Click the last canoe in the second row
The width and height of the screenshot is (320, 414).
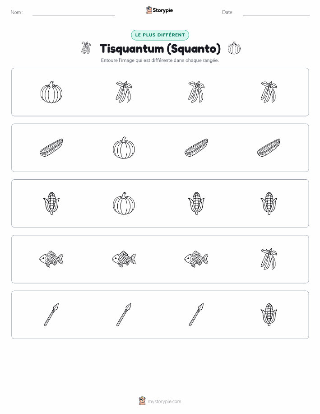(x=269, y=148)
